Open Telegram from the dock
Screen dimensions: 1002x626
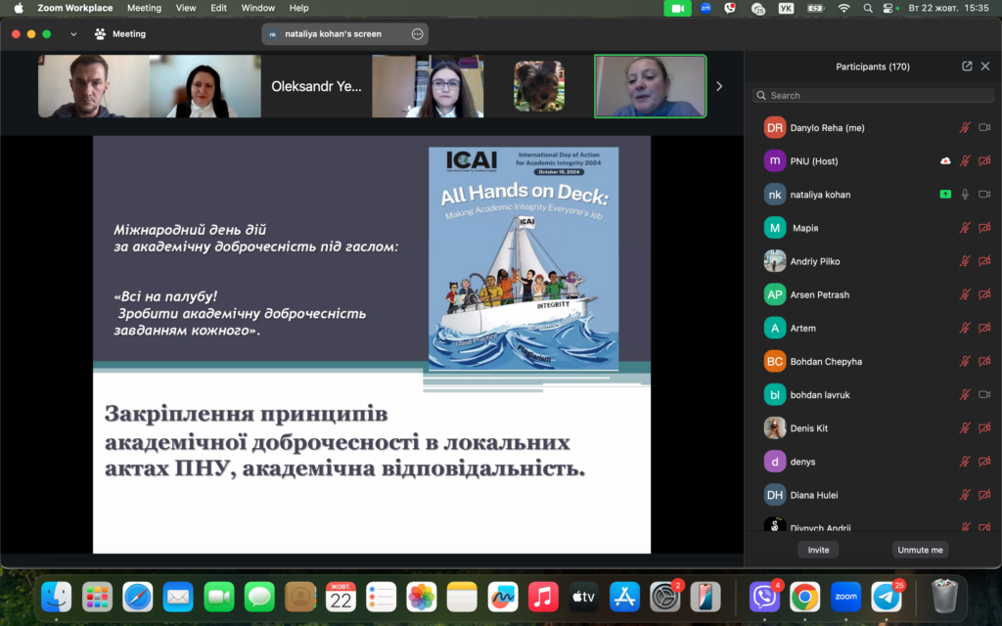point(887,598)
